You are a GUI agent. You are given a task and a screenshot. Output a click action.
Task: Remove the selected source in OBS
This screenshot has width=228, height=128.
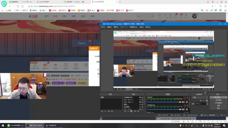(128, 111)
